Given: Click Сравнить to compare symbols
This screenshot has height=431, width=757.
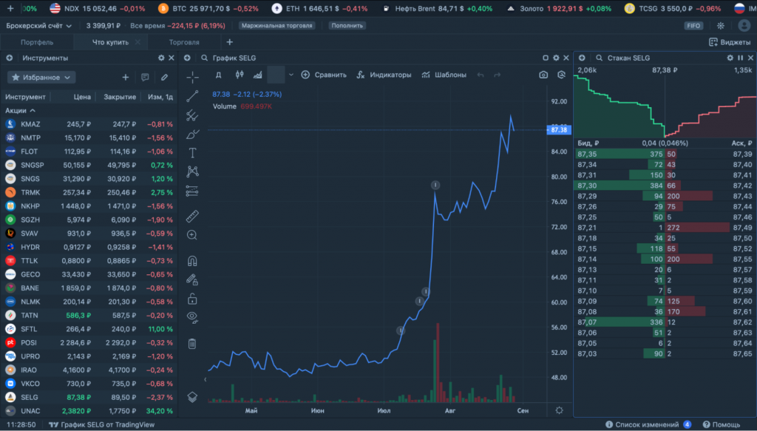Looking at the screenshot, I should [324, 75].
